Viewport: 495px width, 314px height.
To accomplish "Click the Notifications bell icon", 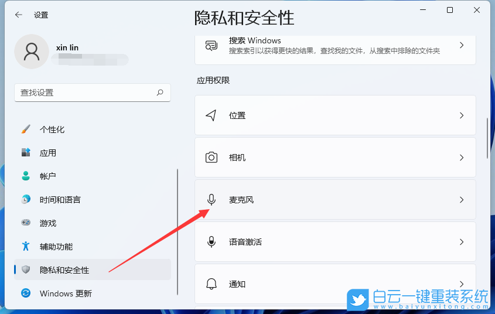I will (211, 284).
